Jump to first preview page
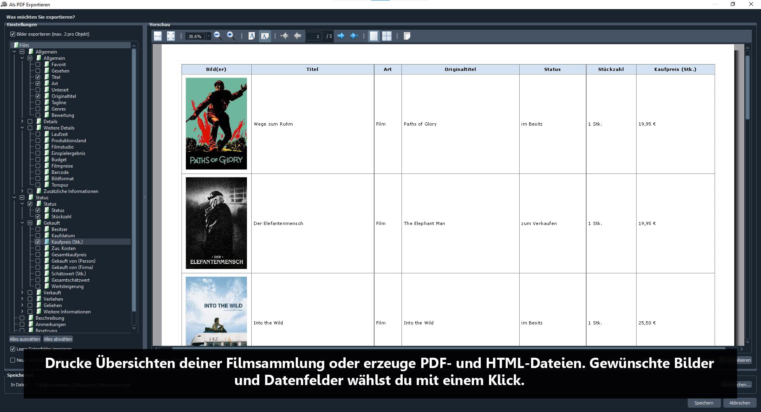This screenshot has height=412, width=761. tap(284, 36)
